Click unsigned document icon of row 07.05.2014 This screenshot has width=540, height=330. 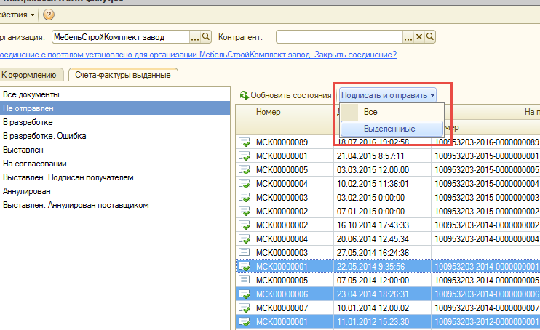pos(245,280)
